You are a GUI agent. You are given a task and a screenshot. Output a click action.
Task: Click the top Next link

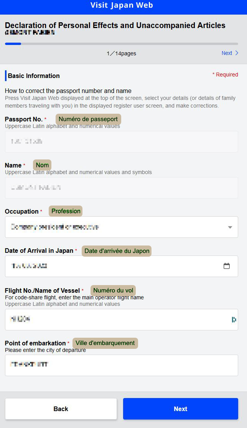227,53
